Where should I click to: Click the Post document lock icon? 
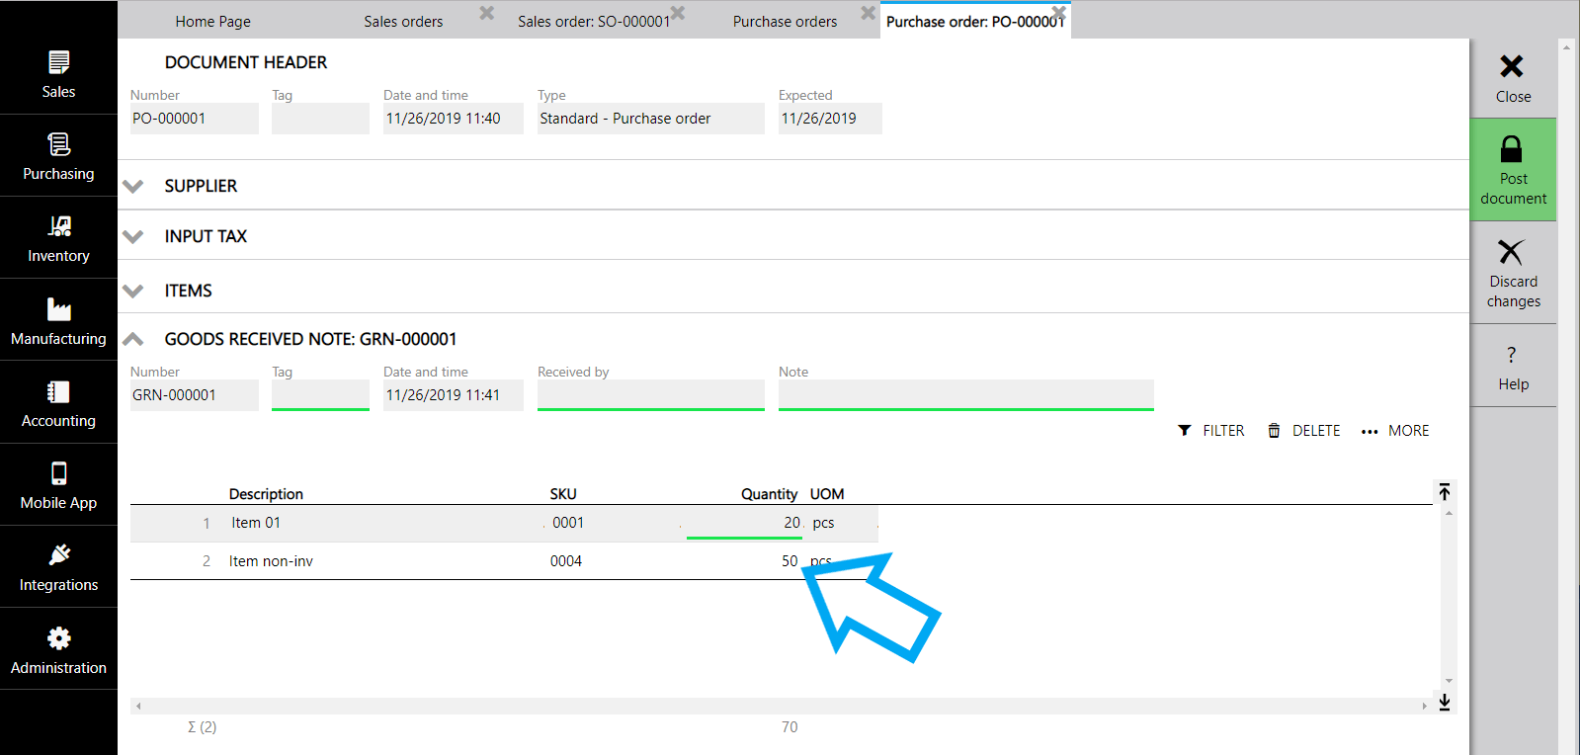coord(1512,149)
